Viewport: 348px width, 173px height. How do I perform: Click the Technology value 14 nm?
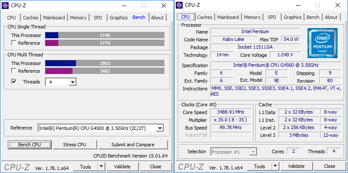[223, 55]
